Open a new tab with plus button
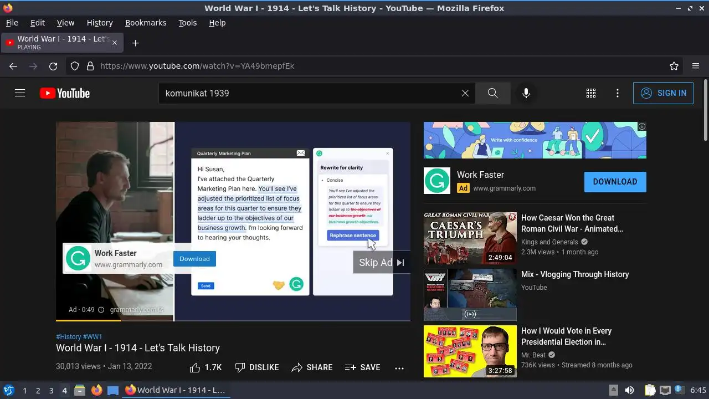This screenshot has width=709, height=399. 135,43
